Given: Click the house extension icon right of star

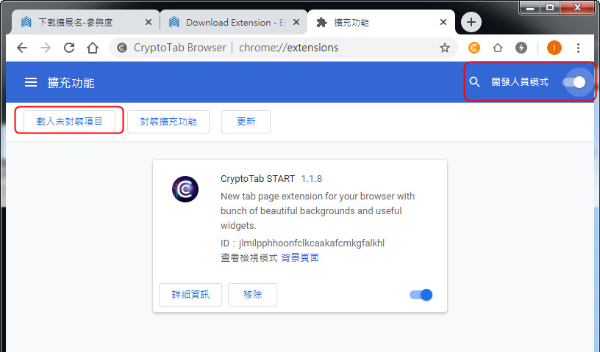Looking at the screenshot, I should click(x=498, y=48).
